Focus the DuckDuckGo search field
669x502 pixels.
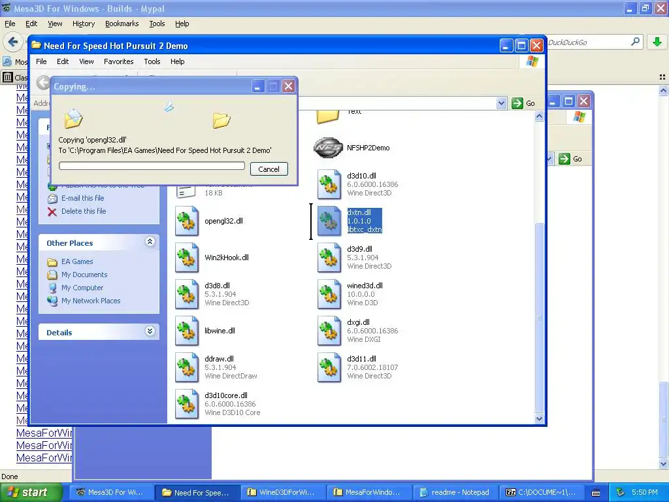pyautogui.click(x=589, y=42)
